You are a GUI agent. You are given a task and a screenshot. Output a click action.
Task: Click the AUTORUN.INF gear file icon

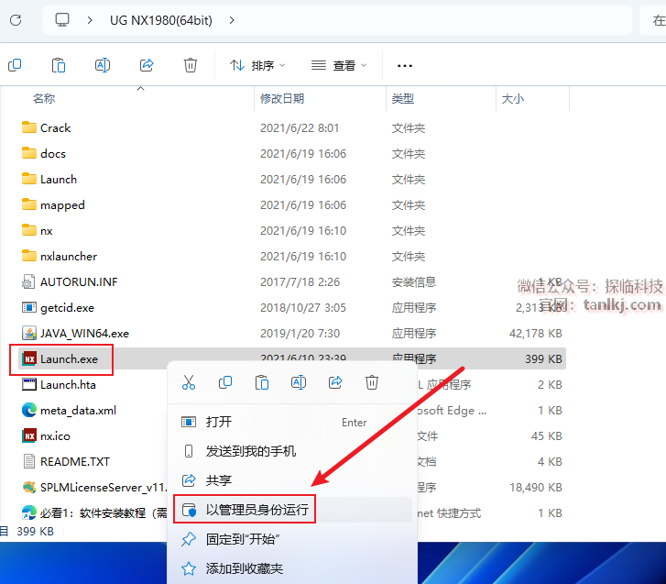28,281
